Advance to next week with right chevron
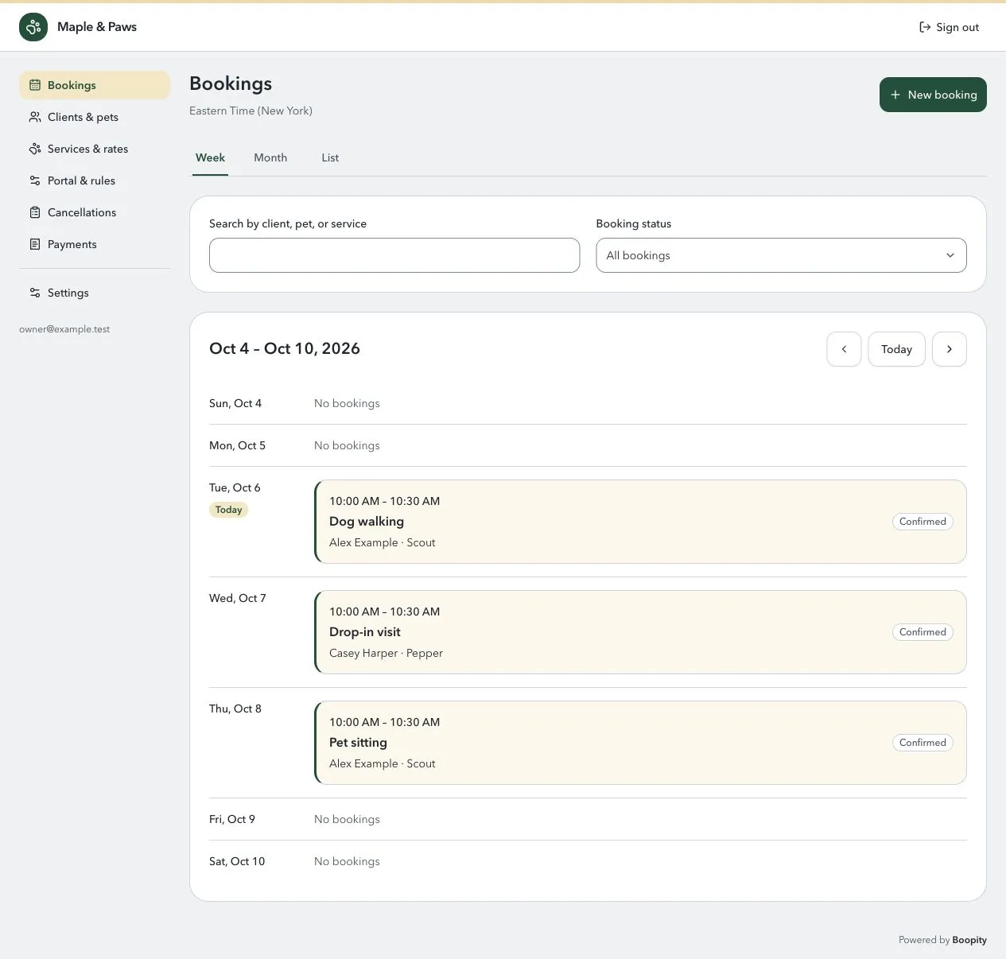 [x=950, y=349]
